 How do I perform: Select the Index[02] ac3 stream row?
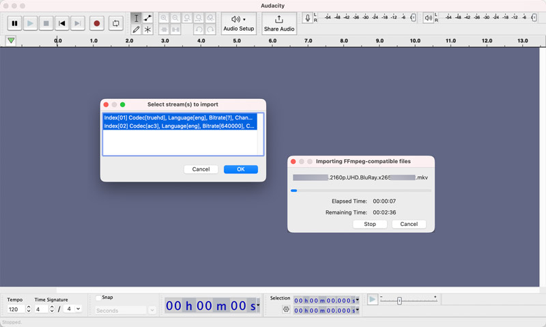(179, 126)
